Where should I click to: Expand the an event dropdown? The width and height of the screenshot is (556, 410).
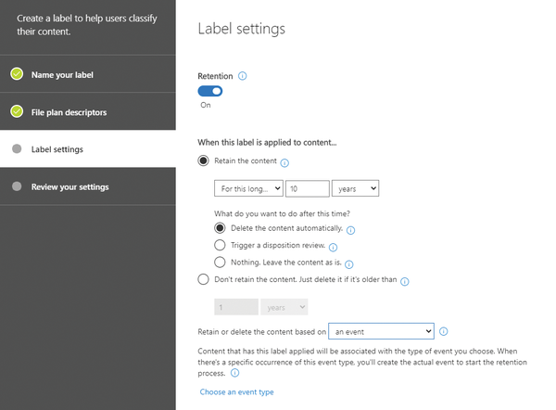tap(381, 331)
